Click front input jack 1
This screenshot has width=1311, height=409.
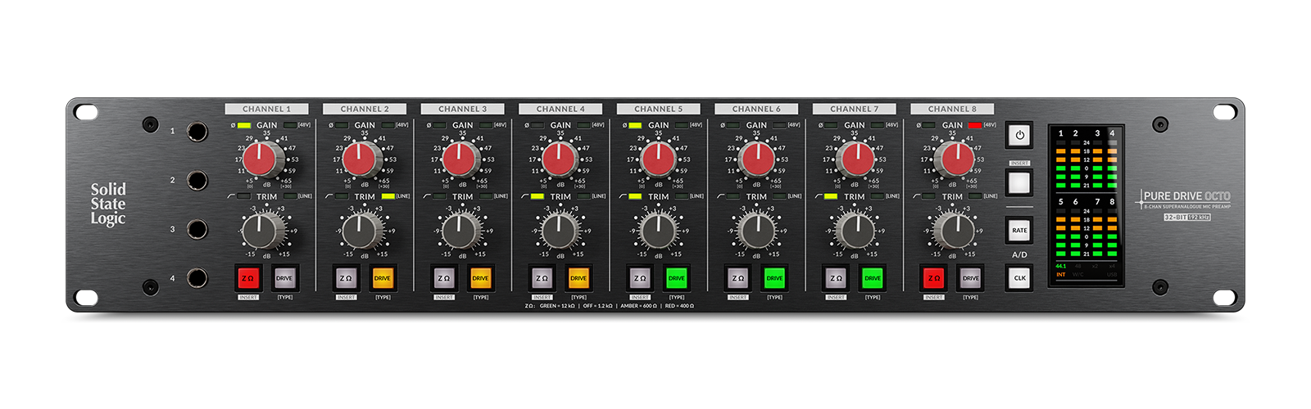[x=197, y=131]
